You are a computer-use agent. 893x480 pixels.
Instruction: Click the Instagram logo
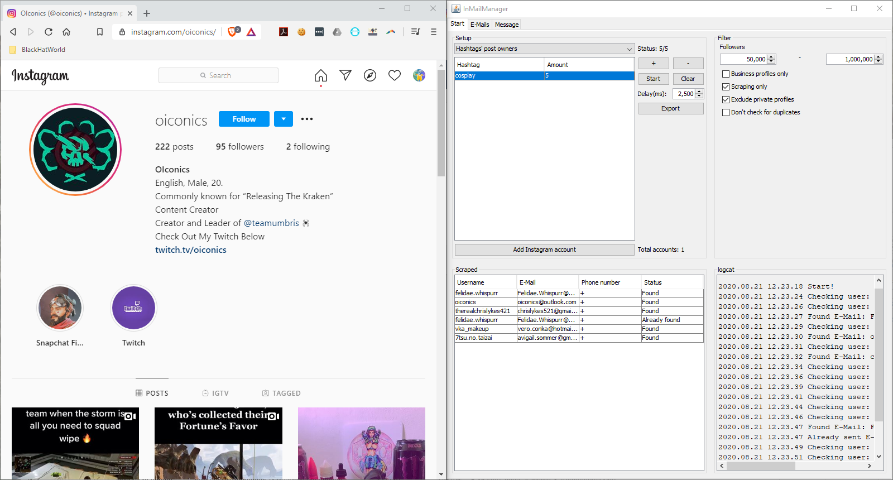point(40,76)
